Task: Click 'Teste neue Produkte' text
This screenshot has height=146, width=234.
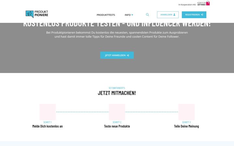Action: click(117, 126)
